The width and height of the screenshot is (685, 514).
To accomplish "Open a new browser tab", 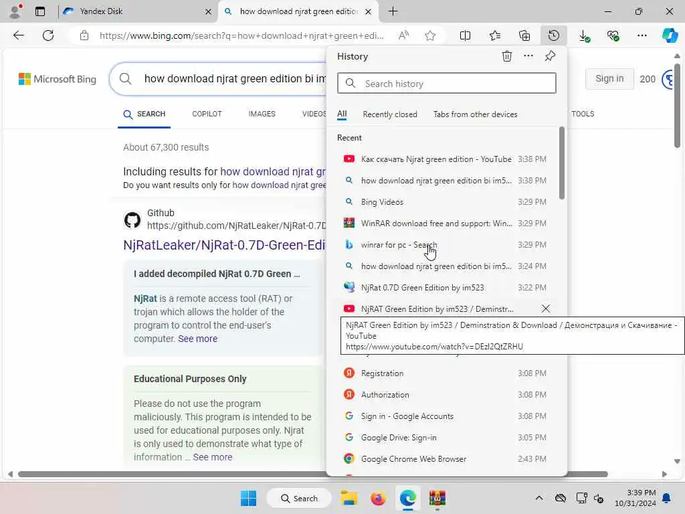I will (393, 11).
